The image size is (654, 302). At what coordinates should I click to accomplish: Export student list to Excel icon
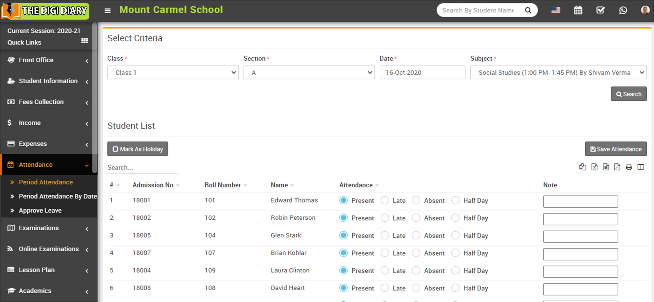point(594,167)
